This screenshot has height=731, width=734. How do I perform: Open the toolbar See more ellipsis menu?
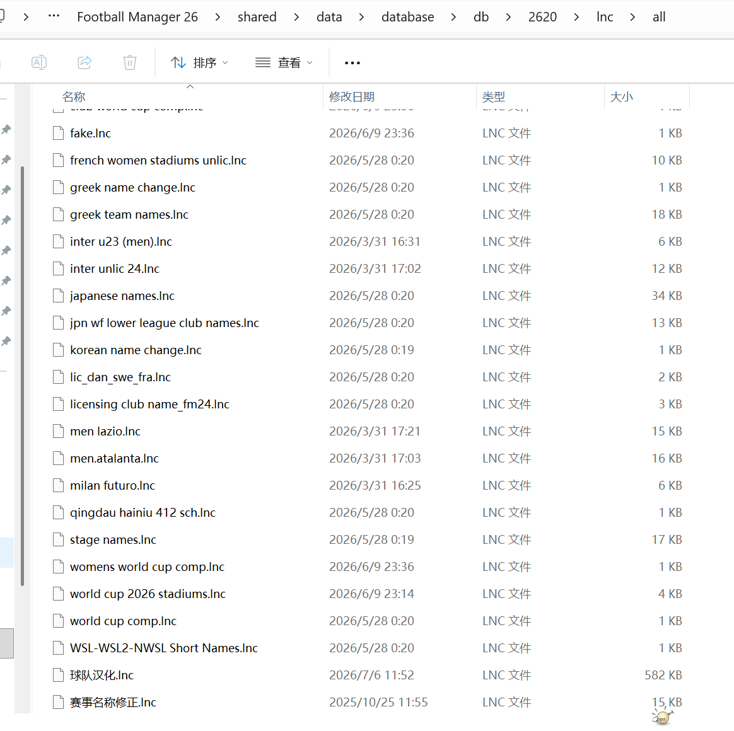[x=352, y=62]
